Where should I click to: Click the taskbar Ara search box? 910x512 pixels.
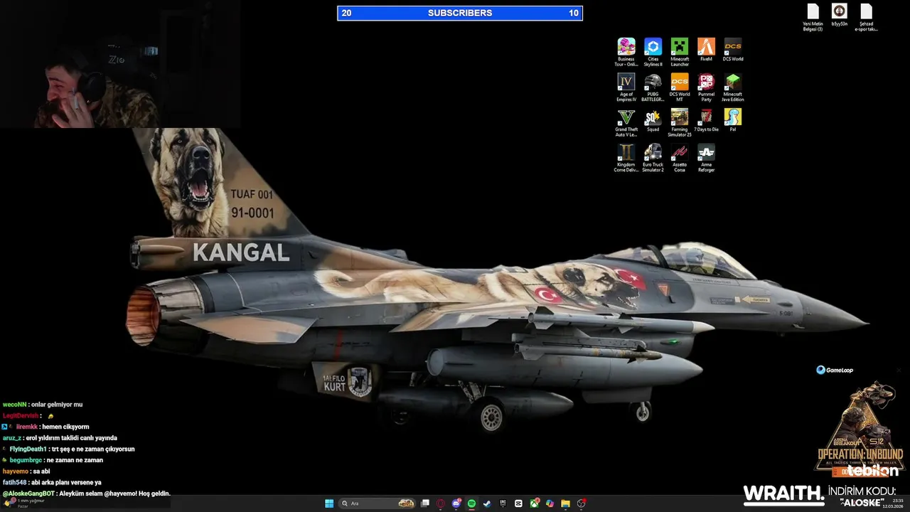tap(378, 503)
